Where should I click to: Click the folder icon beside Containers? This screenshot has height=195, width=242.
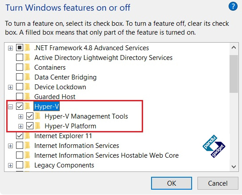28,68
